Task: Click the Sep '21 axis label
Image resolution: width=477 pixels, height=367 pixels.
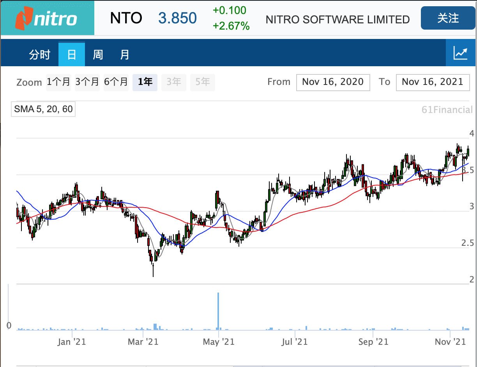Action: (x=373, y=342)
